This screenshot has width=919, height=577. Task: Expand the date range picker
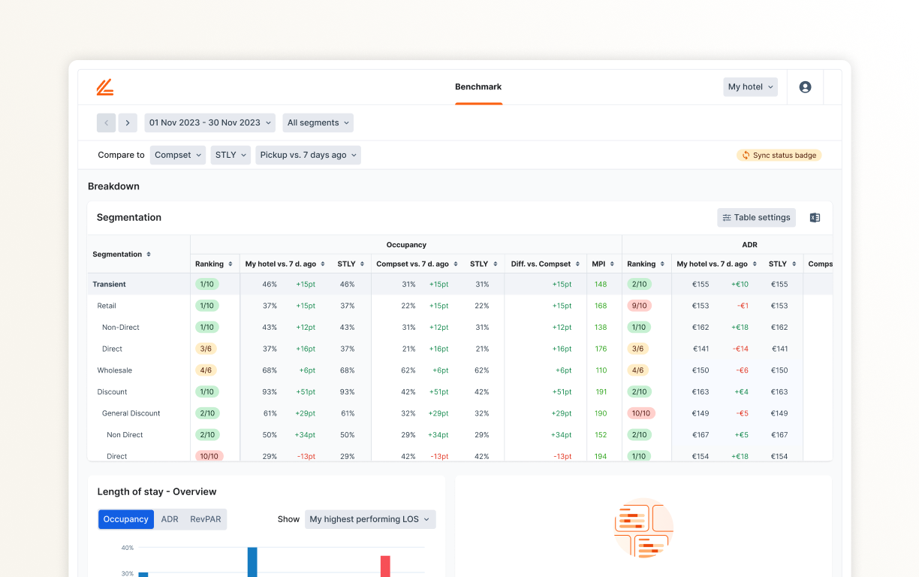209,122
